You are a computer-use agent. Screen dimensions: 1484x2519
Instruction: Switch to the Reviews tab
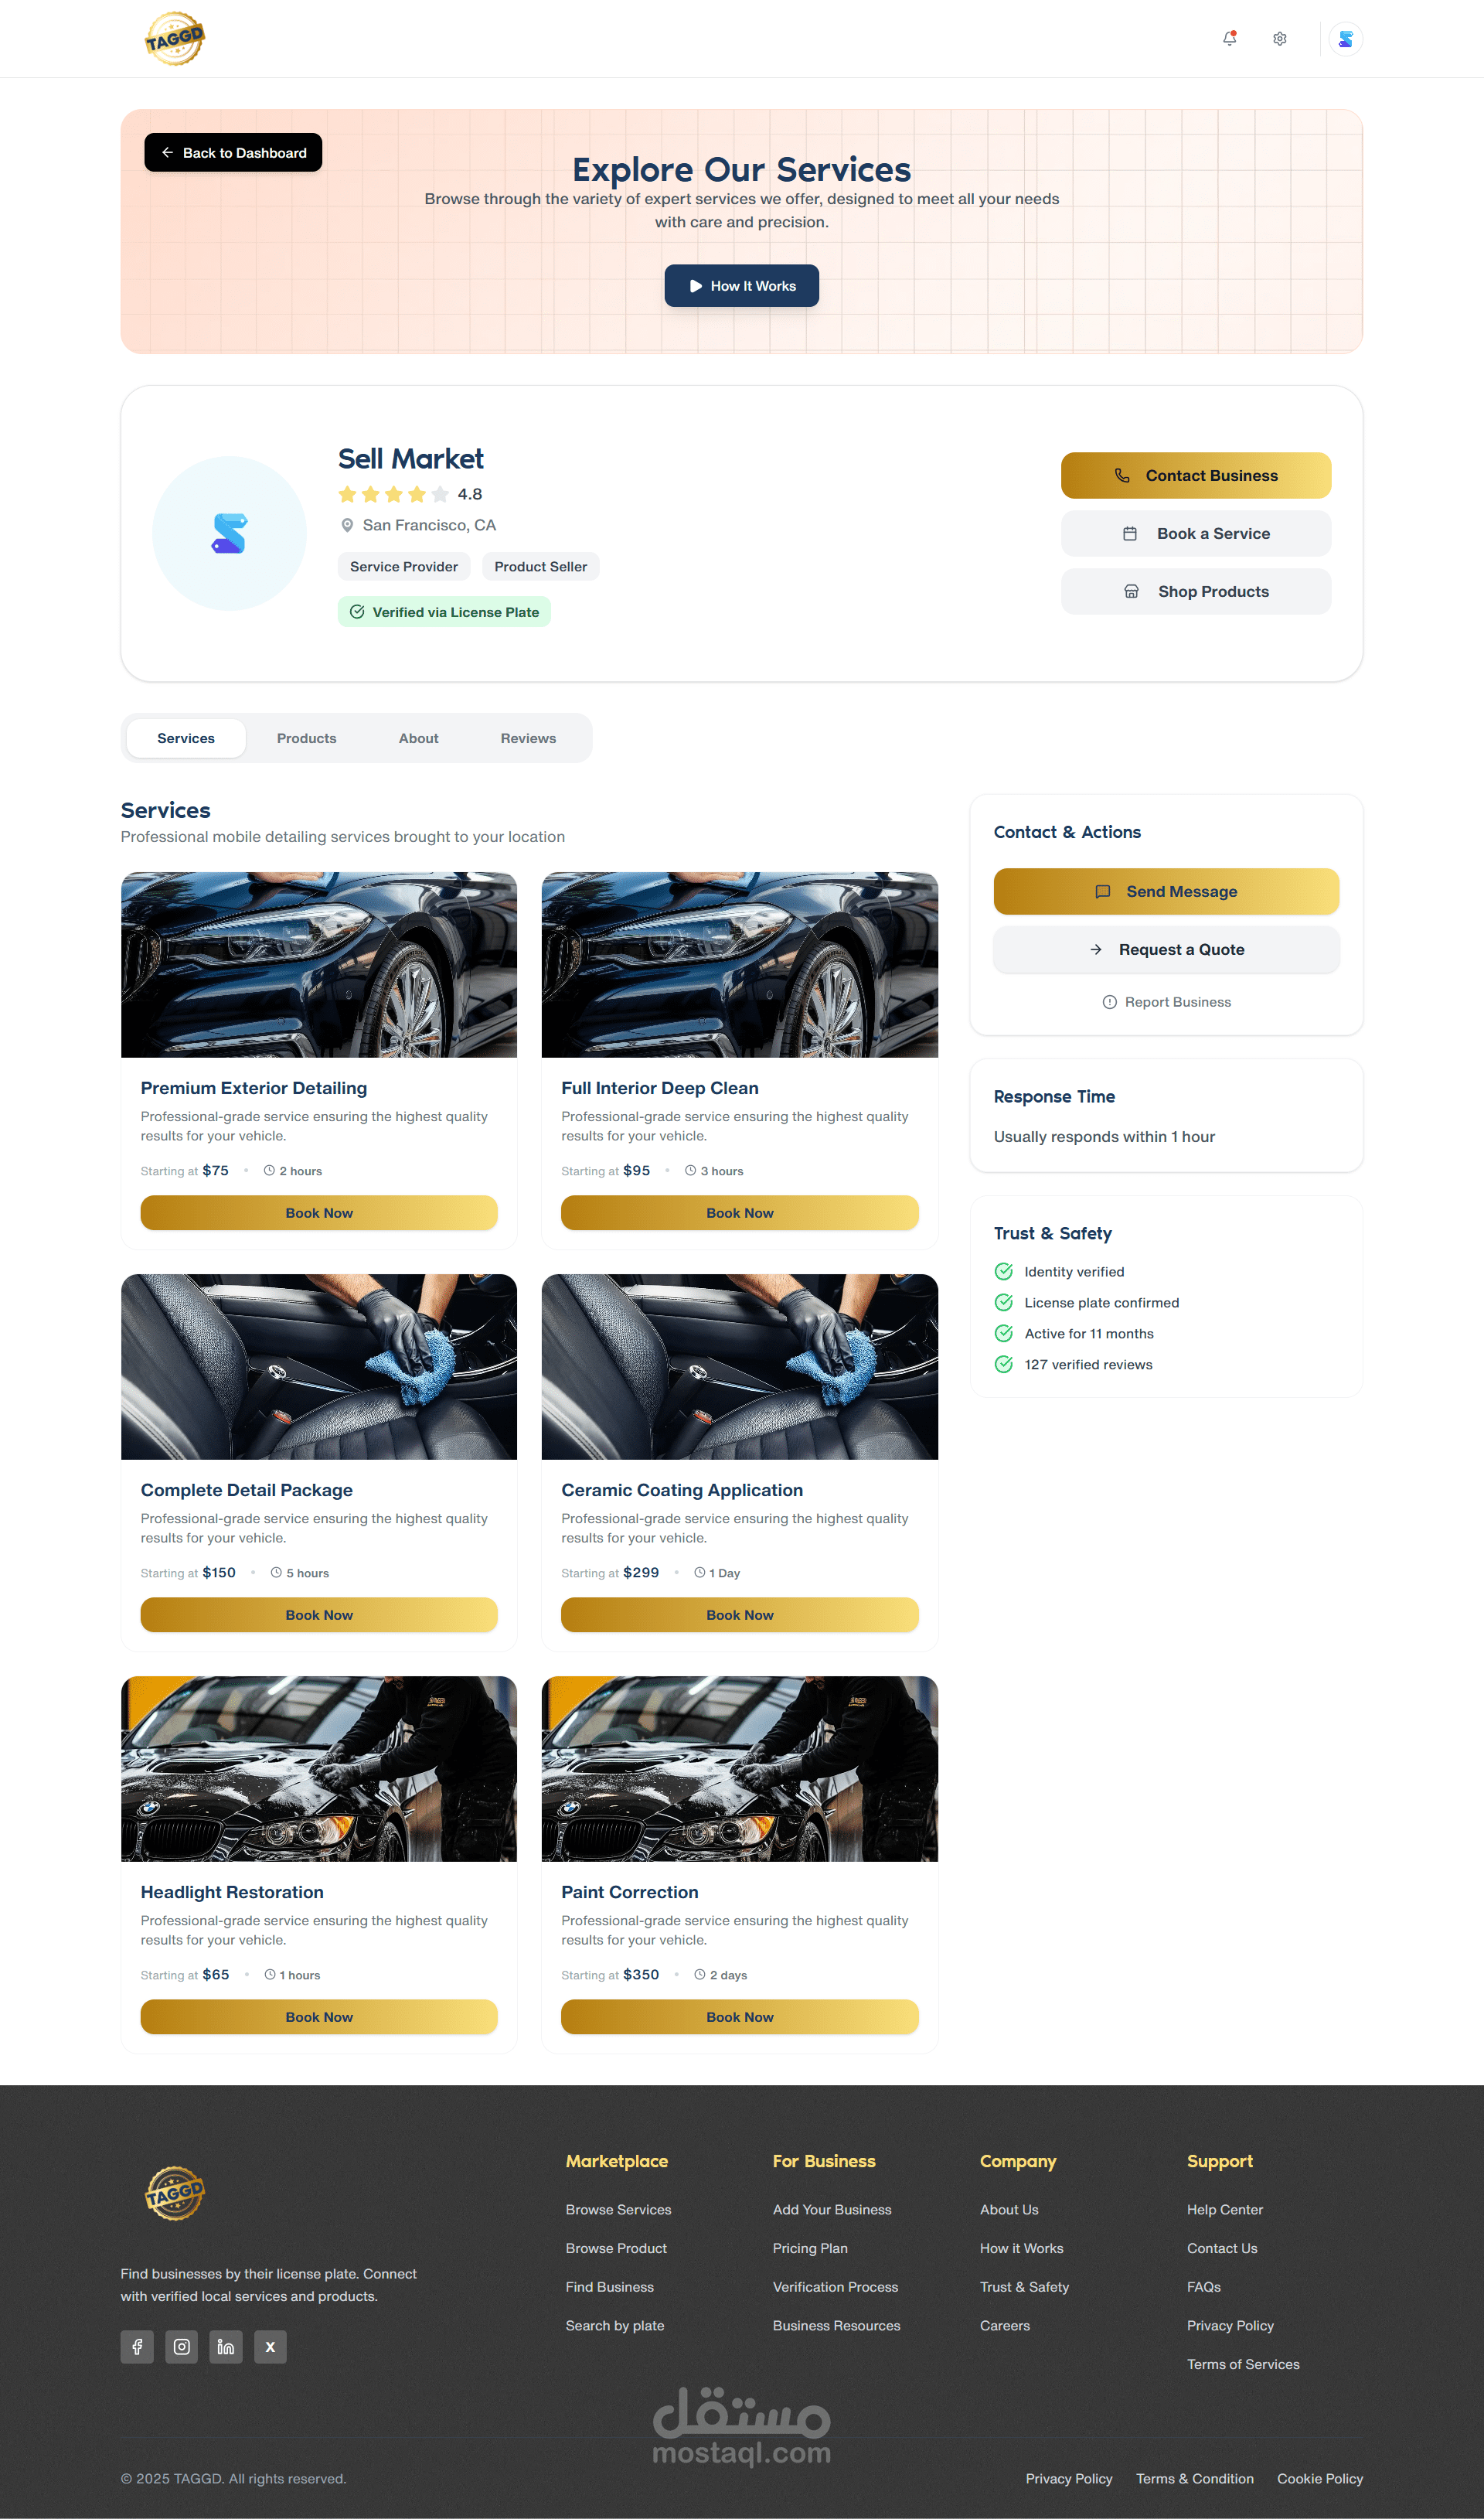pos(528,738)
